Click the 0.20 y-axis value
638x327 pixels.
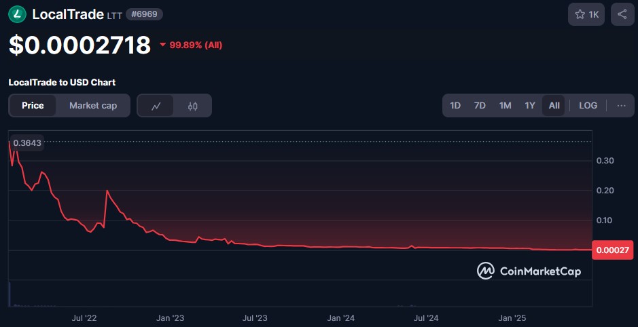(605, 191)
